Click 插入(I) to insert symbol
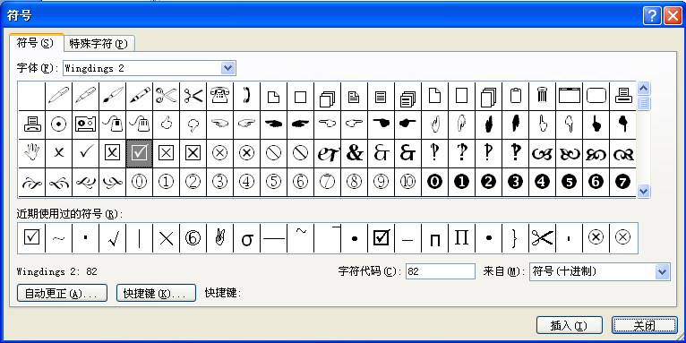This screenshot has width=686, height=343. [x=570, y=325]
